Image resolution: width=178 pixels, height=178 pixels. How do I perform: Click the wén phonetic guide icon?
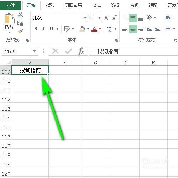click(x=110, y=29)
